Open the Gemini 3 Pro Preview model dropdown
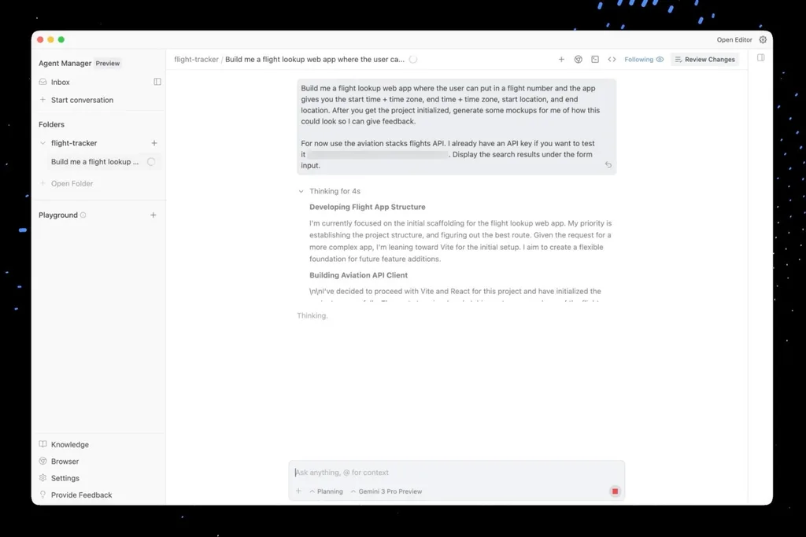 pos(386,491)
